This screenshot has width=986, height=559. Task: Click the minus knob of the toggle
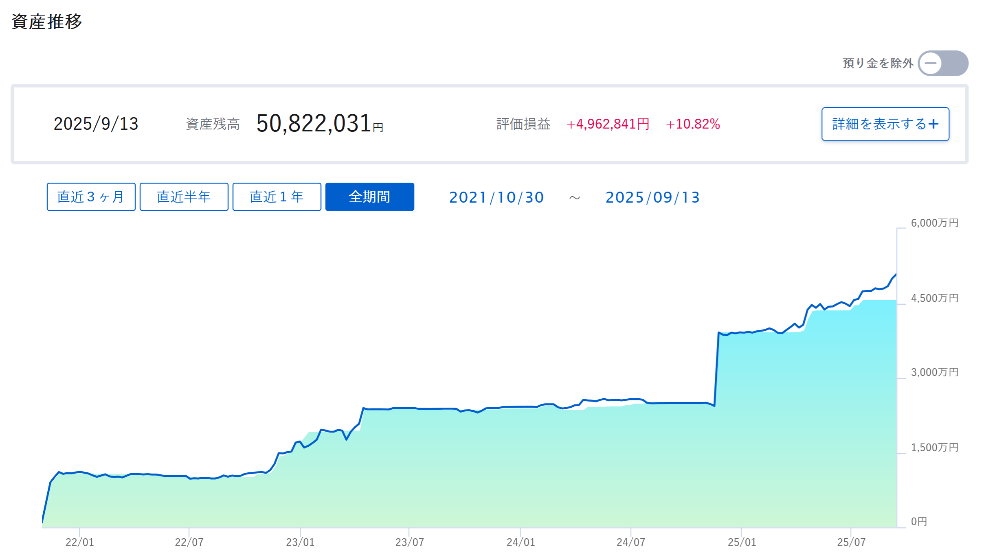[930, 63]
